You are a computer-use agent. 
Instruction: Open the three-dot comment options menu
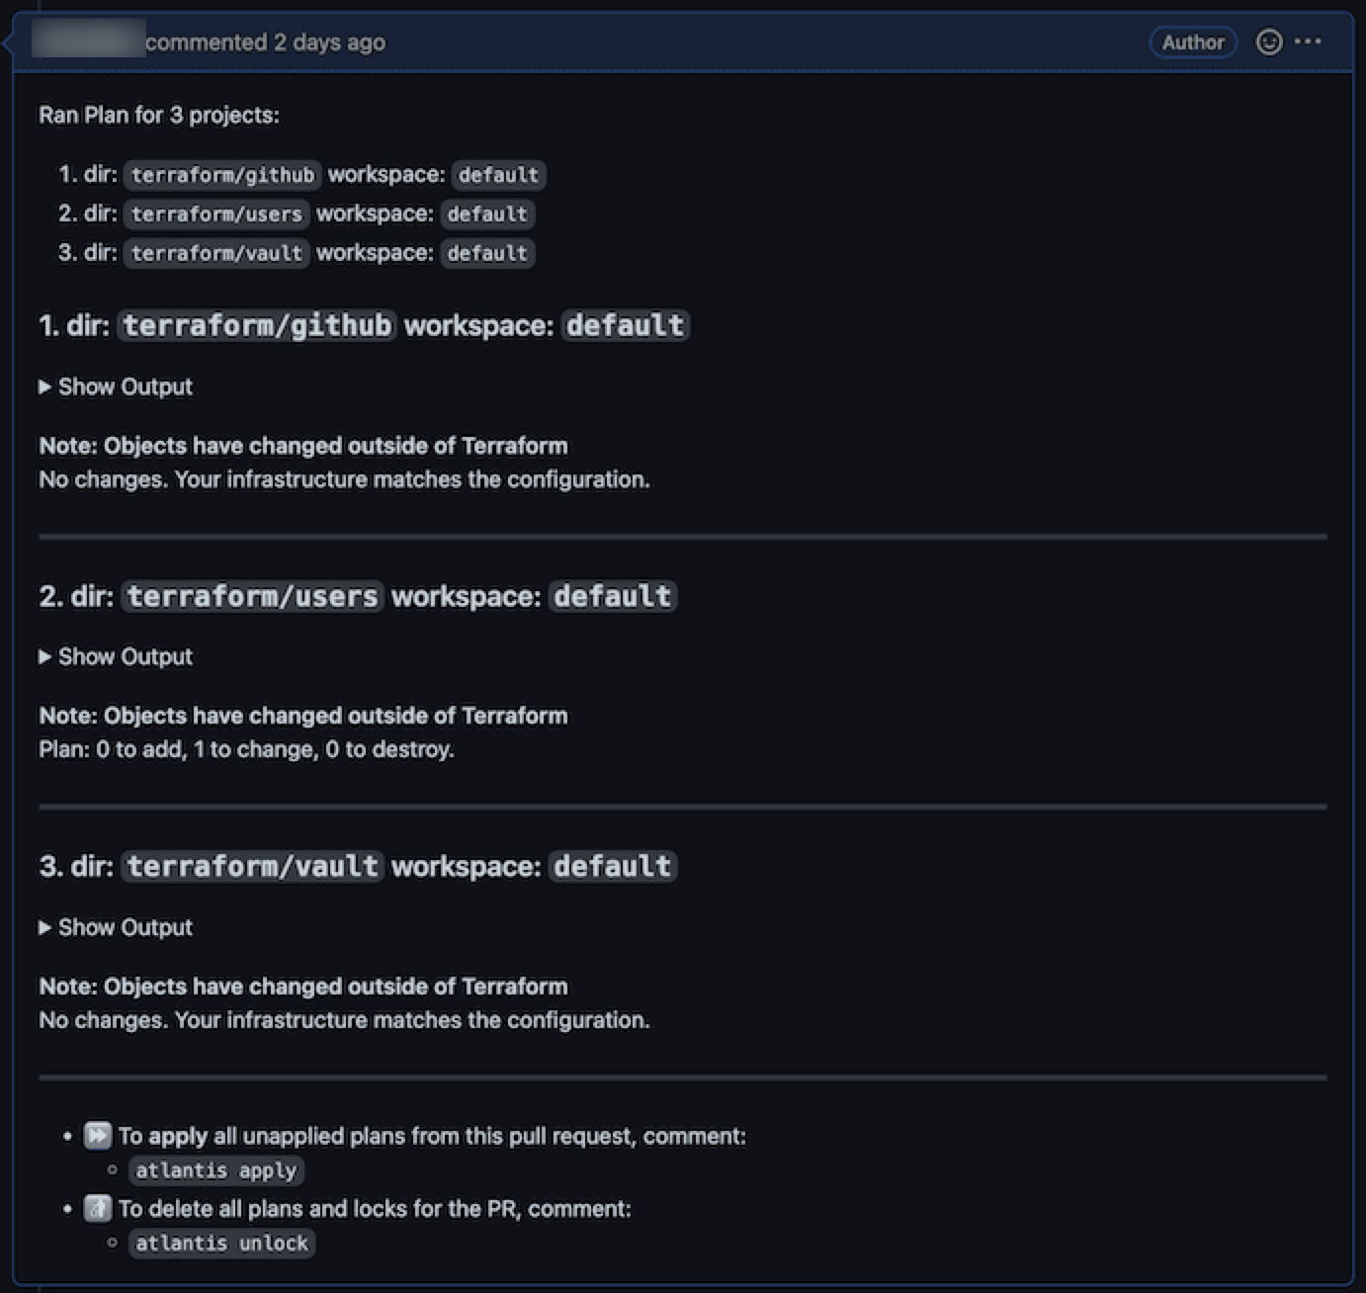1308,42
